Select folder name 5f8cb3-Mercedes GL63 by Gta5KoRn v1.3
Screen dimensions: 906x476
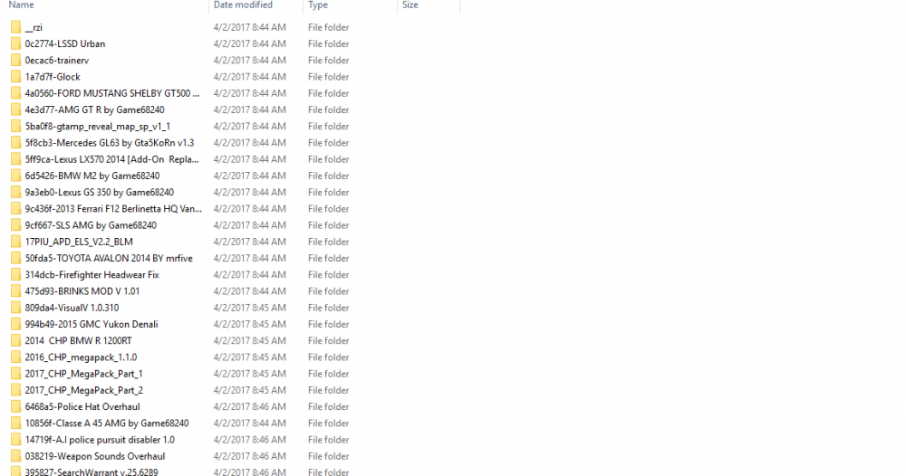[x=110, y=142]
